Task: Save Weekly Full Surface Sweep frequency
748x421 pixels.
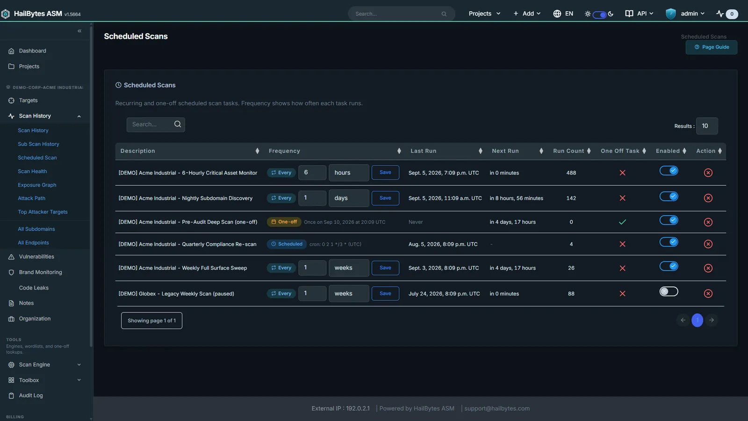Action: (x=385, y=268)
